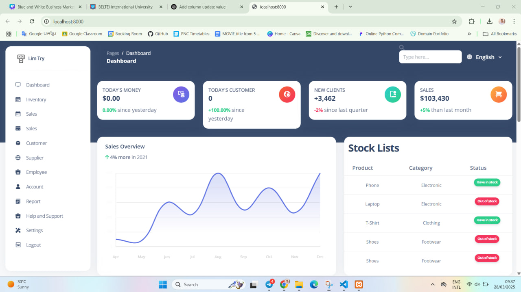Open XAMPP from the taskbar
Viewport: 521px width, 292px height.
(x=359, y=284)
